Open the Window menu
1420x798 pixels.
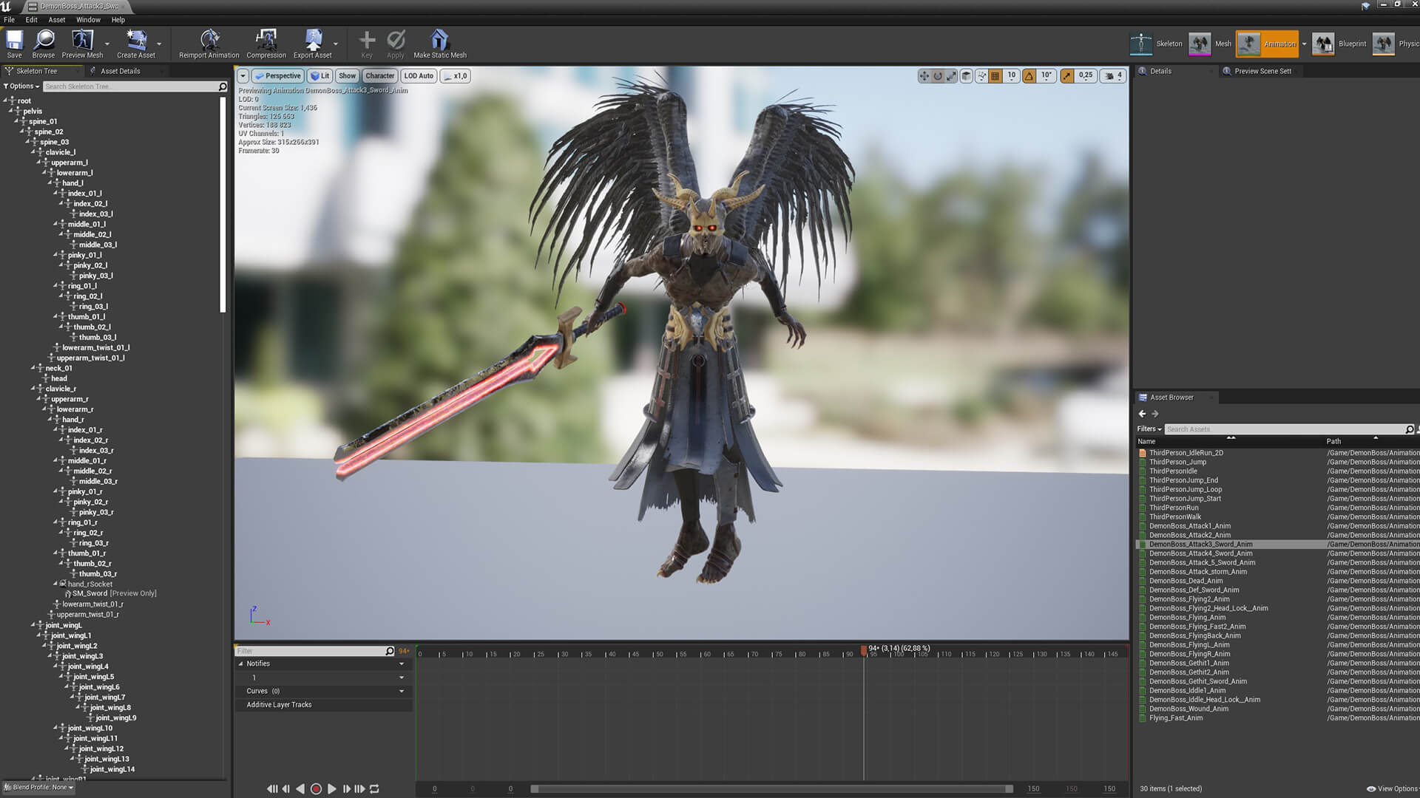[x=88, y=20]
